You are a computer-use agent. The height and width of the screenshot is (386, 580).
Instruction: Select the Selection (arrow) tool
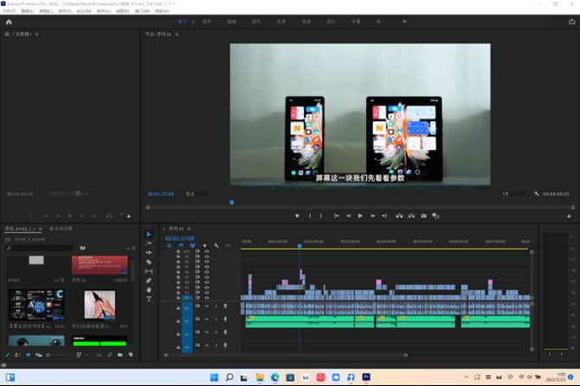pyautogui.click(x=149, y=234)
